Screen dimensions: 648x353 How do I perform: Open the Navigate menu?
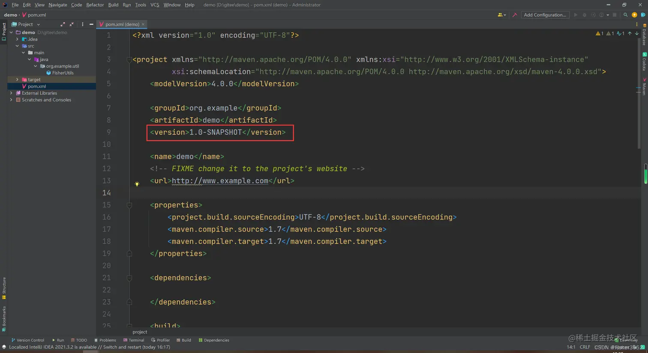(57, 5)
